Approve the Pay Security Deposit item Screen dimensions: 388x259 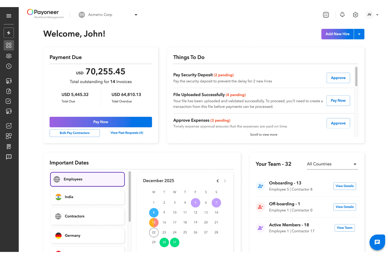tap(338, 78)
